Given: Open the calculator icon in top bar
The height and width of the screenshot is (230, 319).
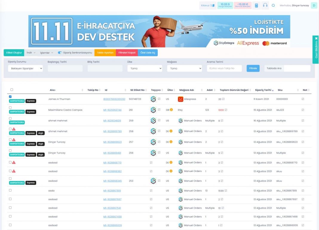Looking at the screenshot, I should pyautogui.click(x=256, y=5).
